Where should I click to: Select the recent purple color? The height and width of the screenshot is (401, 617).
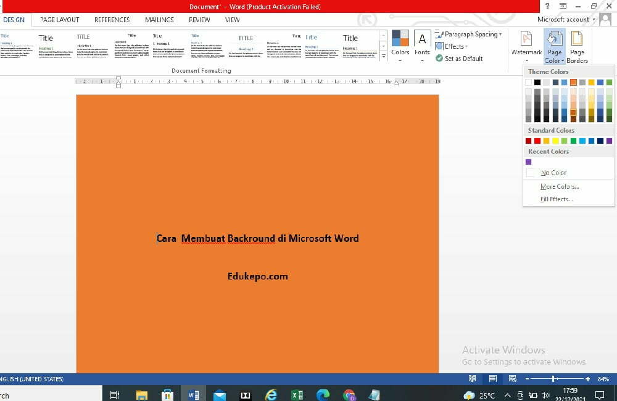[x=529, y=162]
